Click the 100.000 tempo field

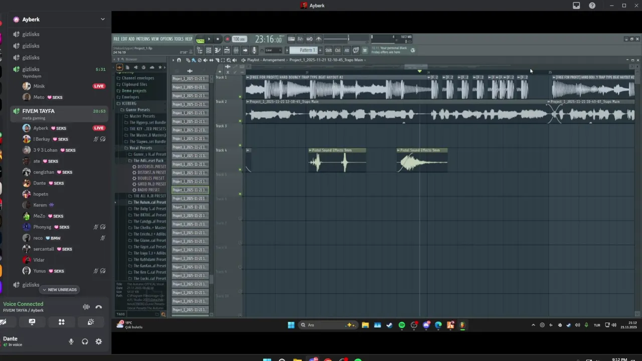click(x=239, y=39)
